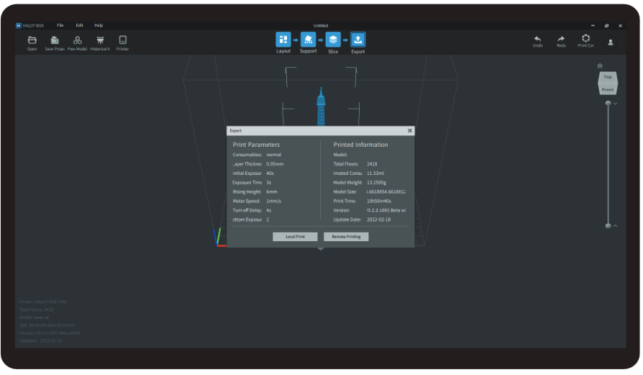The image size is (643, 375).
Task: Open the Edit menu
Action: [x=80, y=25]
